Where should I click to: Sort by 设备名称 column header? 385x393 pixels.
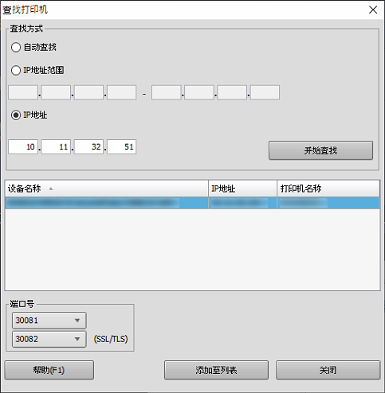[x=107, y=189]
